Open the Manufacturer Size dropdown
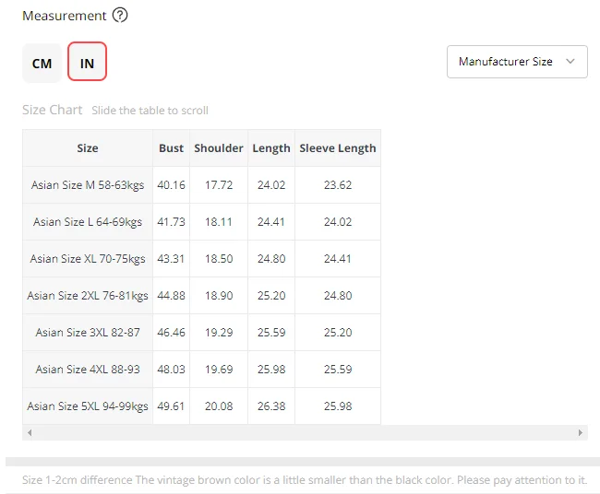 point(517,62)
